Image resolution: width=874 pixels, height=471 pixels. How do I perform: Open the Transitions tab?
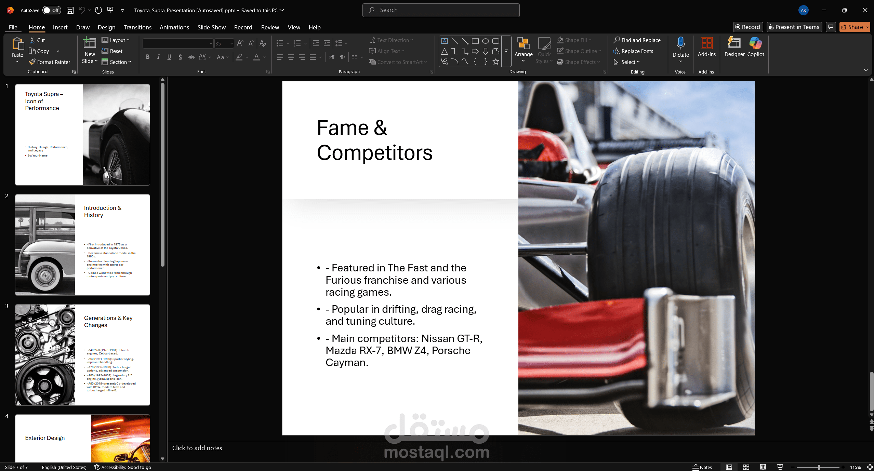137,27
